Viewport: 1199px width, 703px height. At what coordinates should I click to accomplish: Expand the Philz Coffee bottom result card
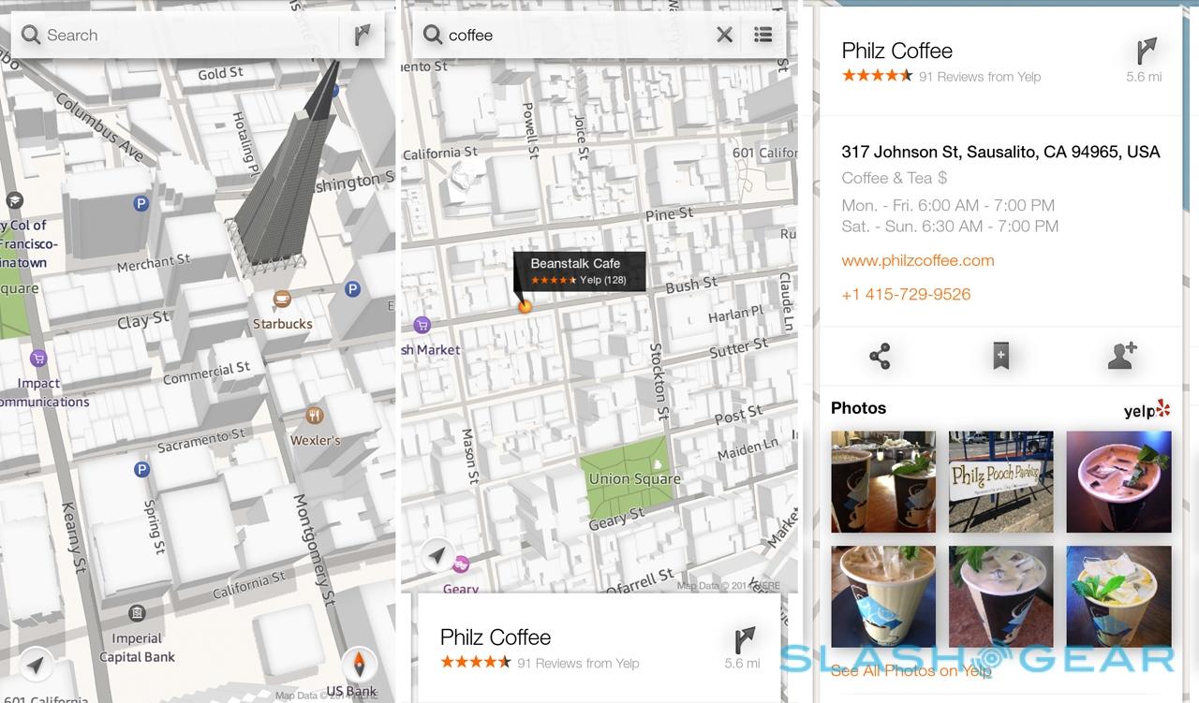[x=581, y=648]
